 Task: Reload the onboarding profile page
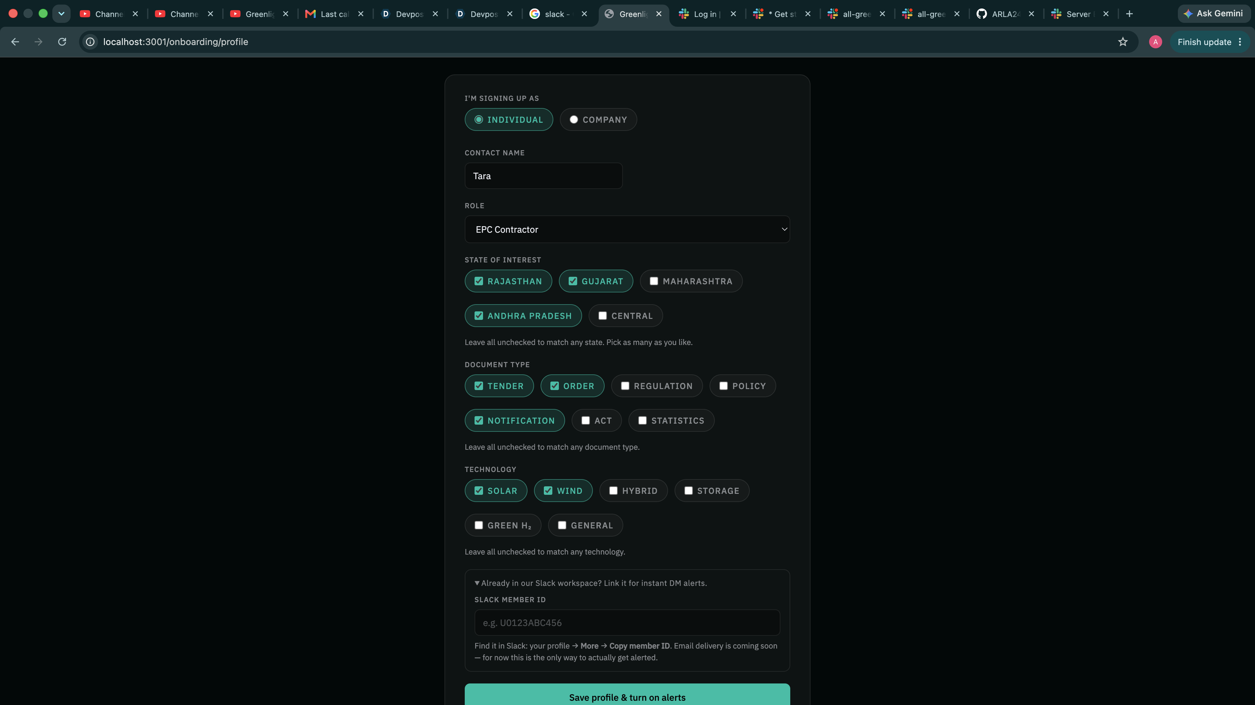(x=62, y=42)
